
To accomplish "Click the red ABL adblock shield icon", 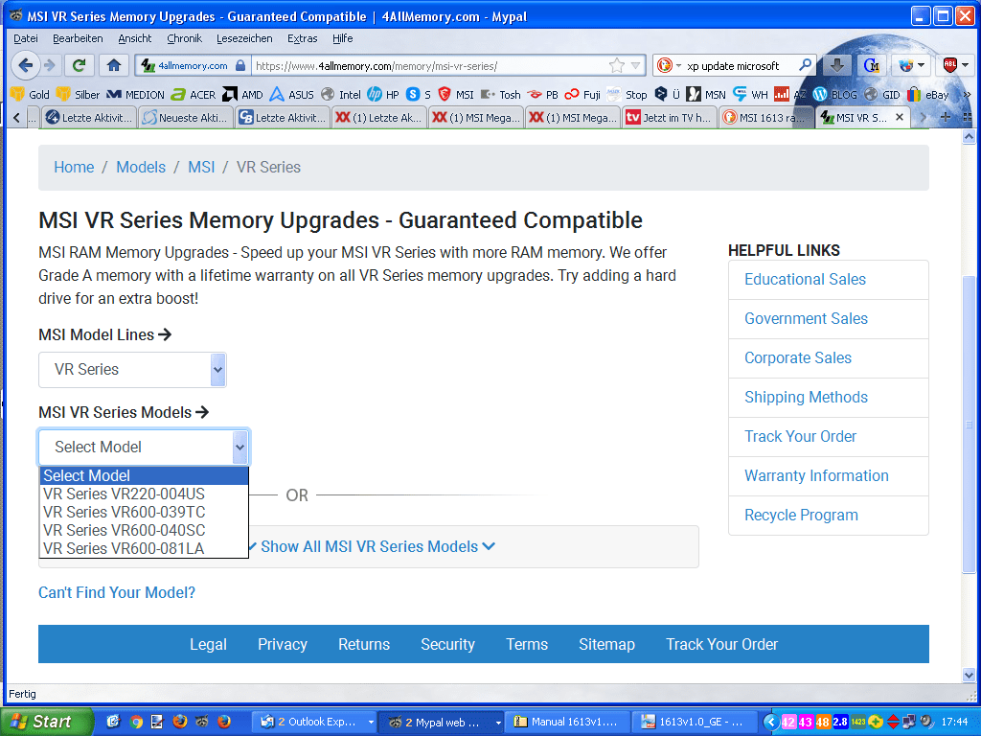I will [x=949, y=65].
